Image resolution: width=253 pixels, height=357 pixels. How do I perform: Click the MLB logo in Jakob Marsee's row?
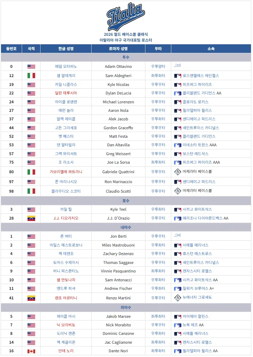tap(178, 317)
